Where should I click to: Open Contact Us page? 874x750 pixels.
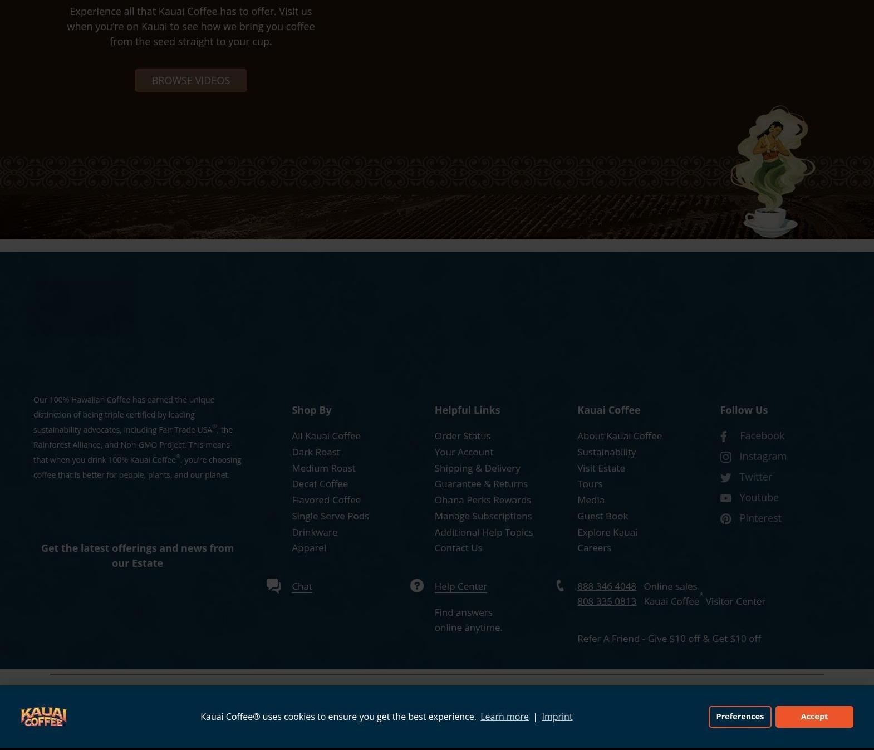coord(459,548)
